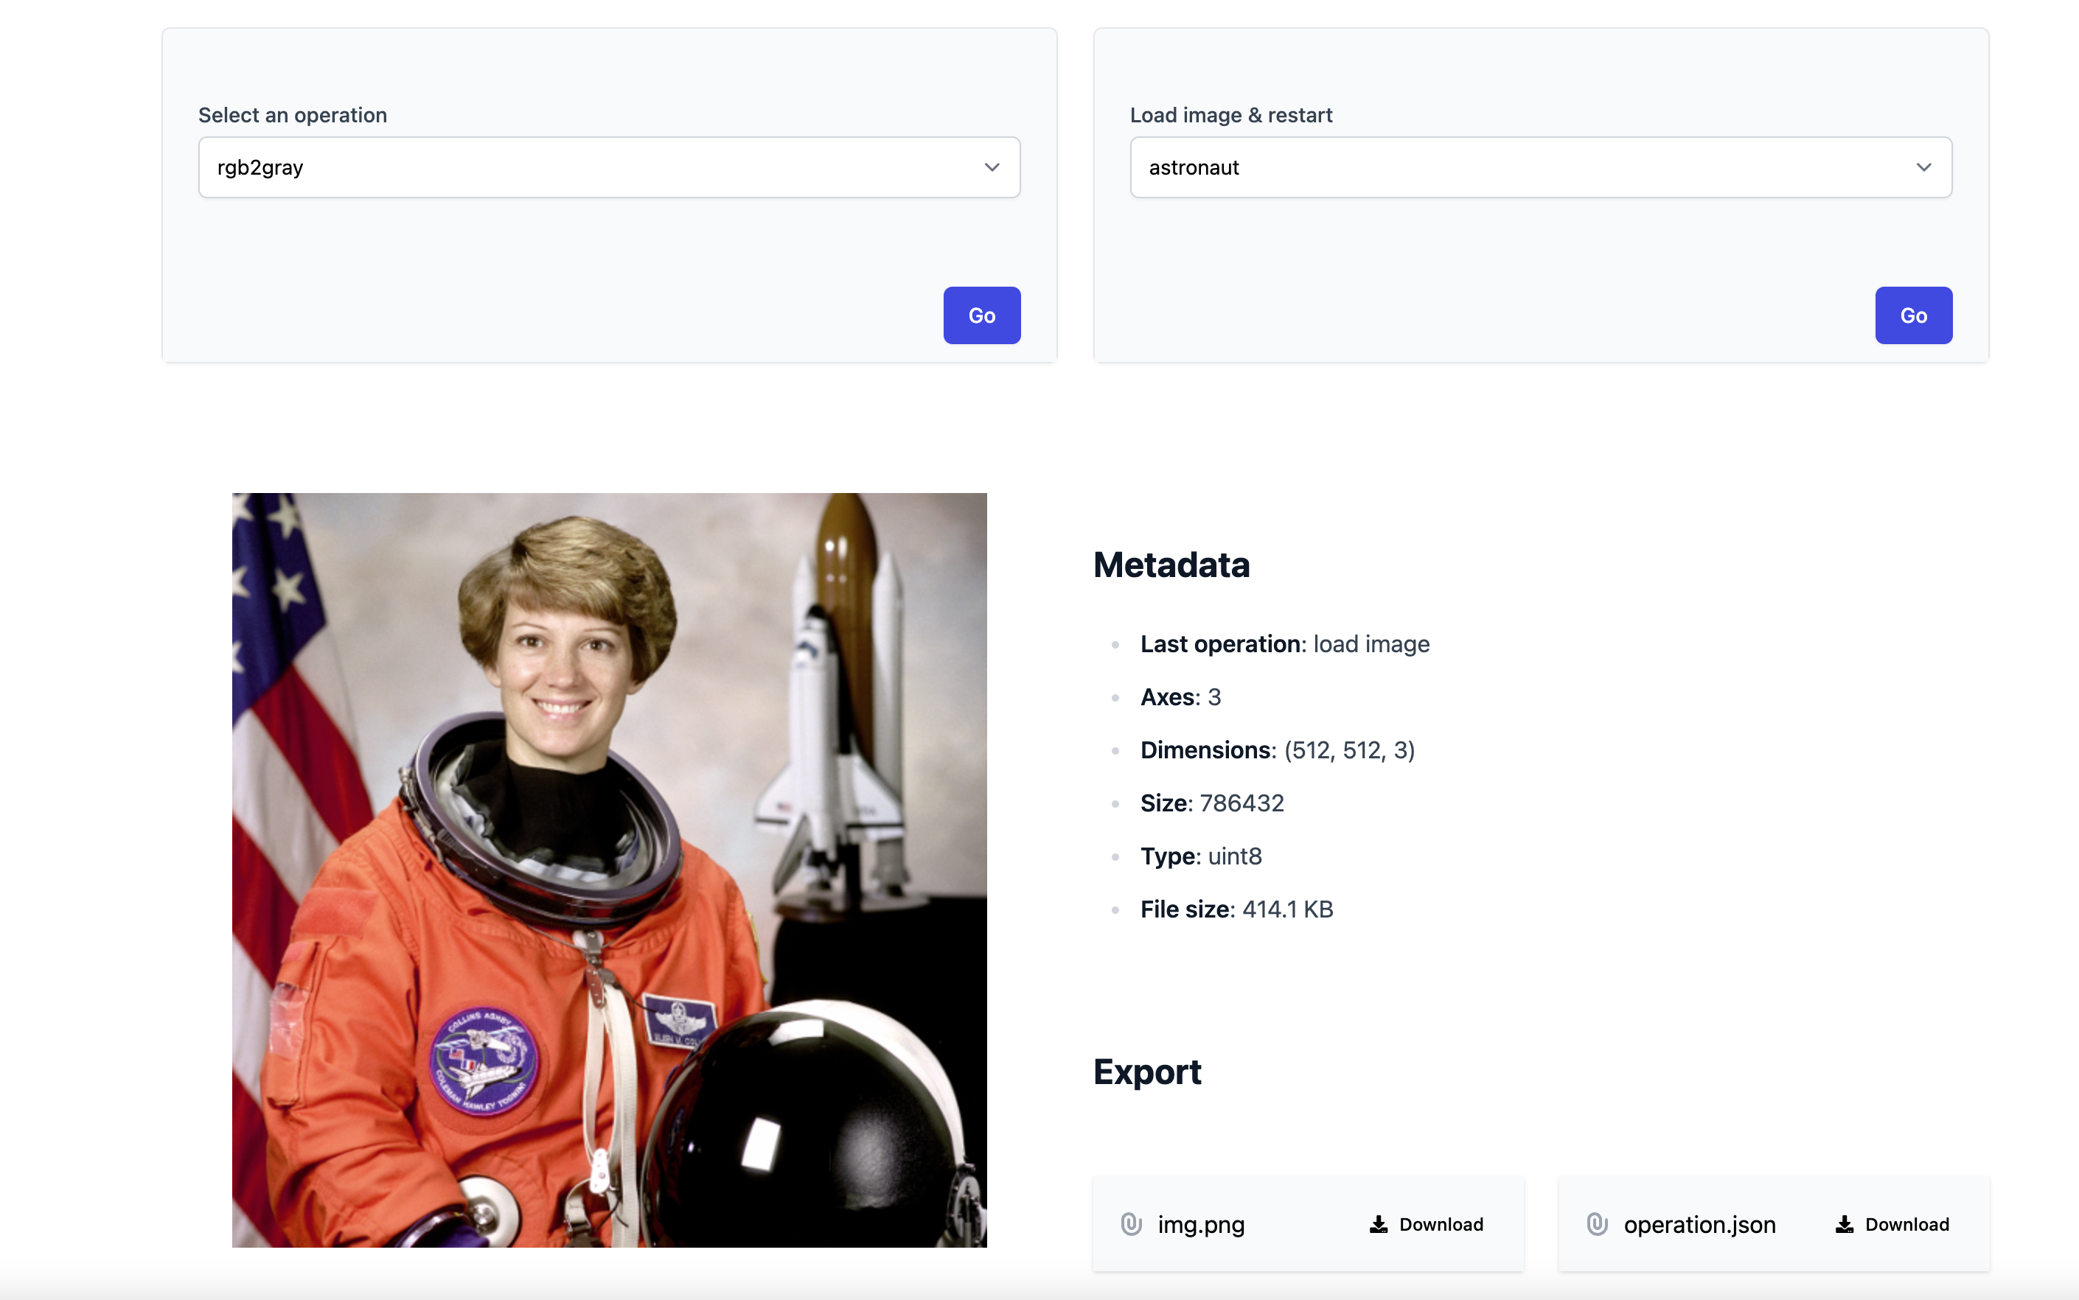Click the 'Select an operation' label

pyautogui.click(x=293, y=115)
